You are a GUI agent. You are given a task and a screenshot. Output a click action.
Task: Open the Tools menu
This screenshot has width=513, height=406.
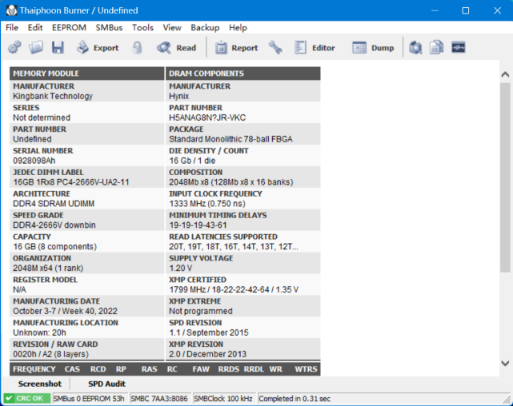[x=142, y=27]
